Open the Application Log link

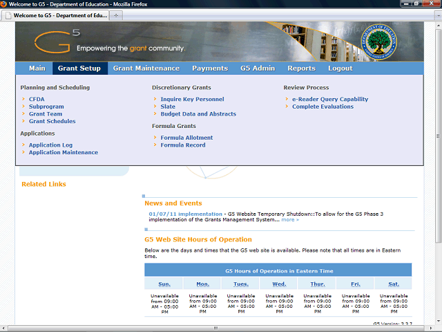[x=50, y=145]
